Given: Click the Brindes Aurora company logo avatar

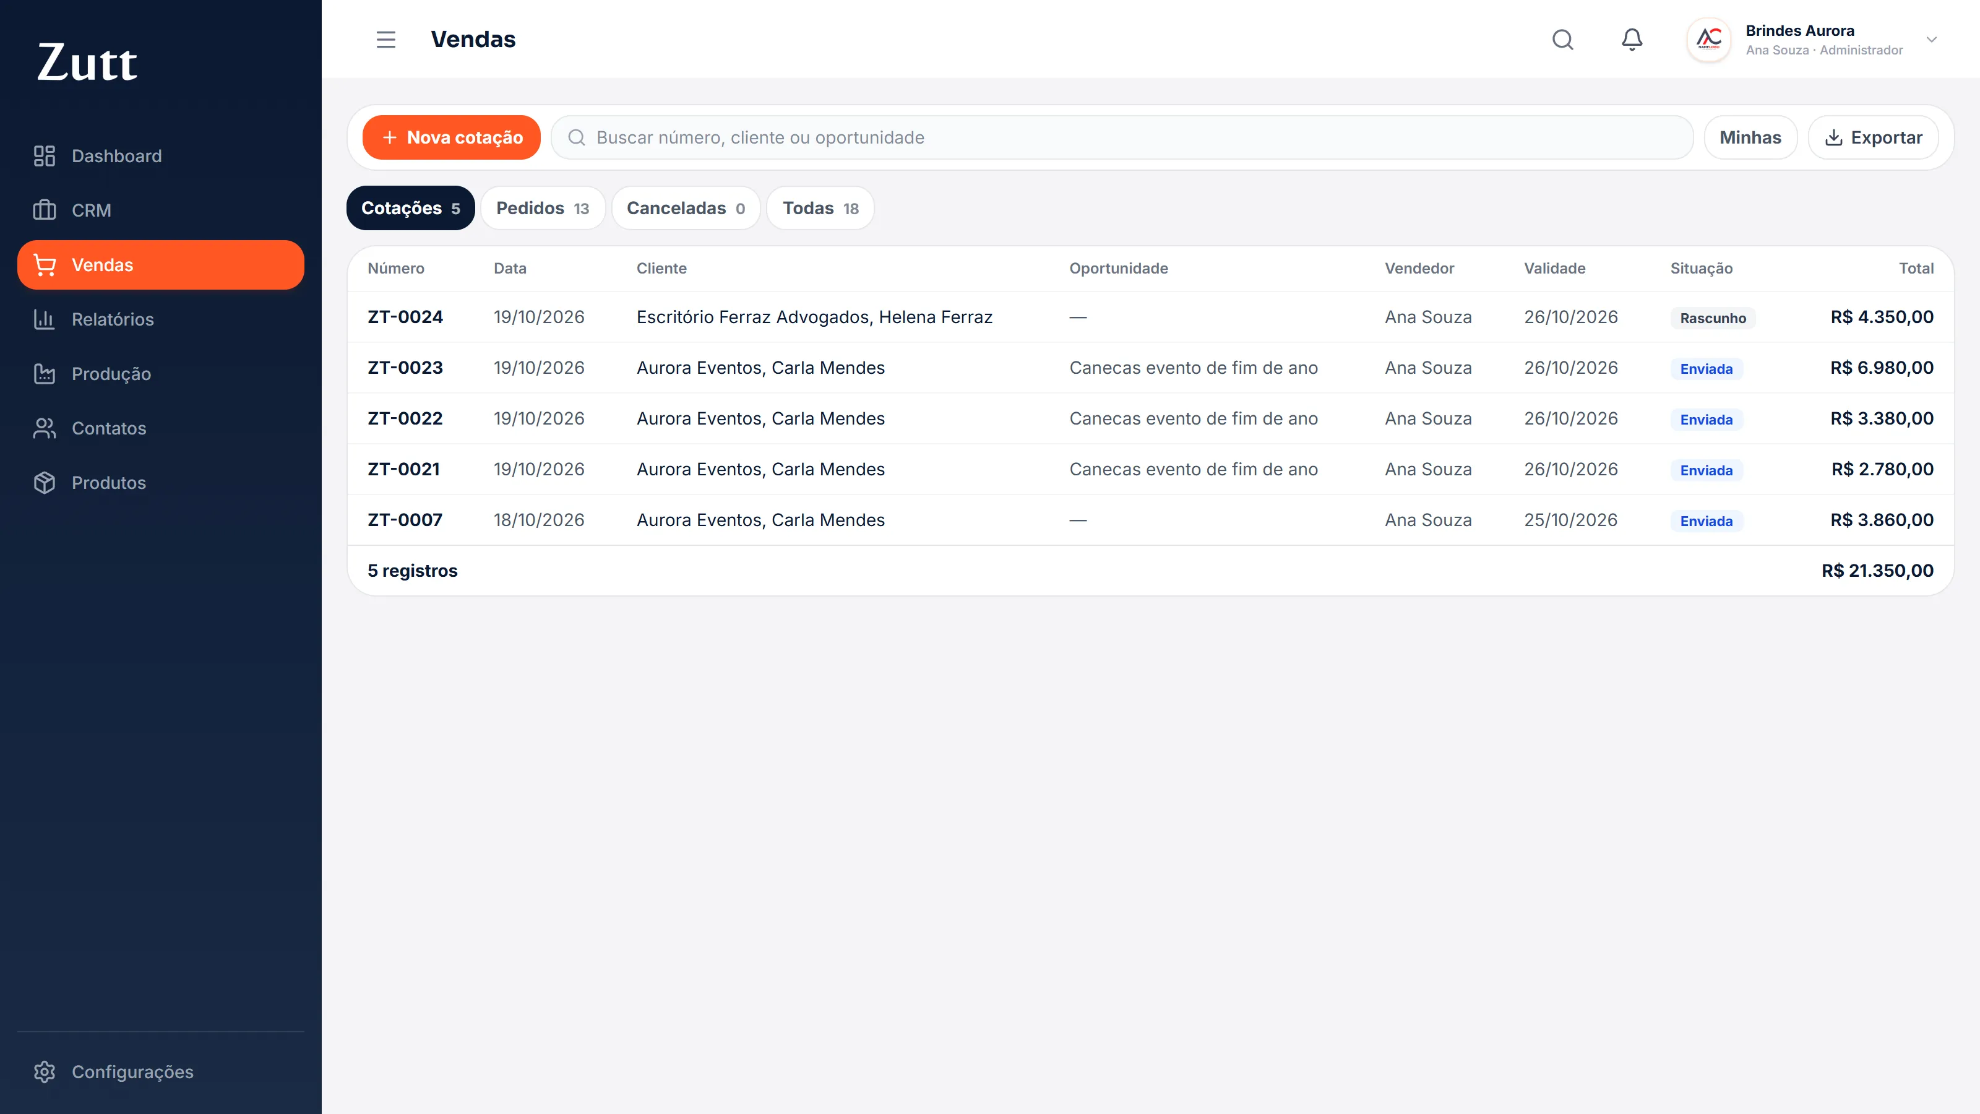Looking at the screenshot, I should (x=1708, y=39).
